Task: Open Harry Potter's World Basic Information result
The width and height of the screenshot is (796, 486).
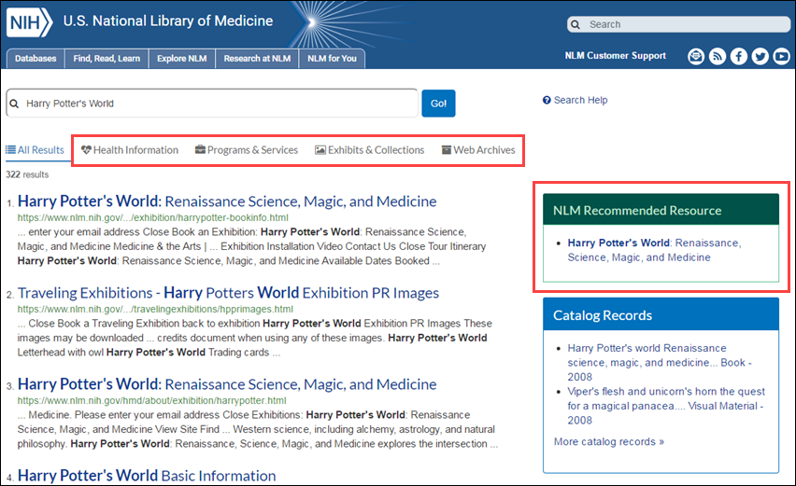Action: click(x=147, y=476)
